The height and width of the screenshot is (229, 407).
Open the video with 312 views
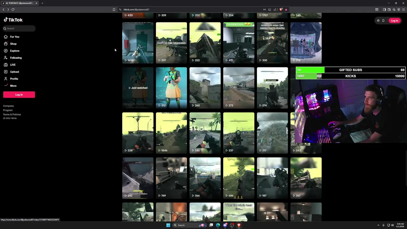tap(171, 88)
